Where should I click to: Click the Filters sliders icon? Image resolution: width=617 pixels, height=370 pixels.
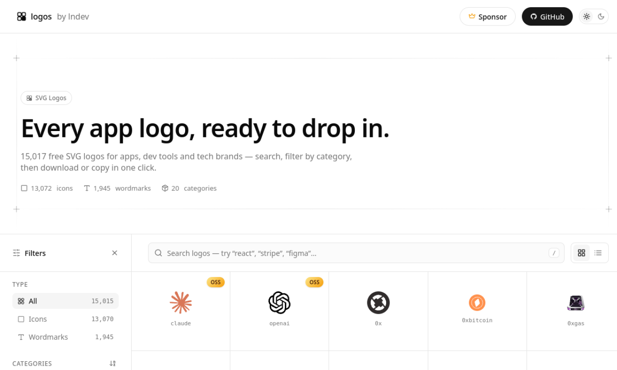click(16, 253)
